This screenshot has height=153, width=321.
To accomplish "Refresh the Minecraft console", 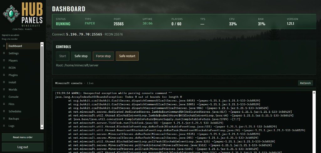I will point(305,83).
